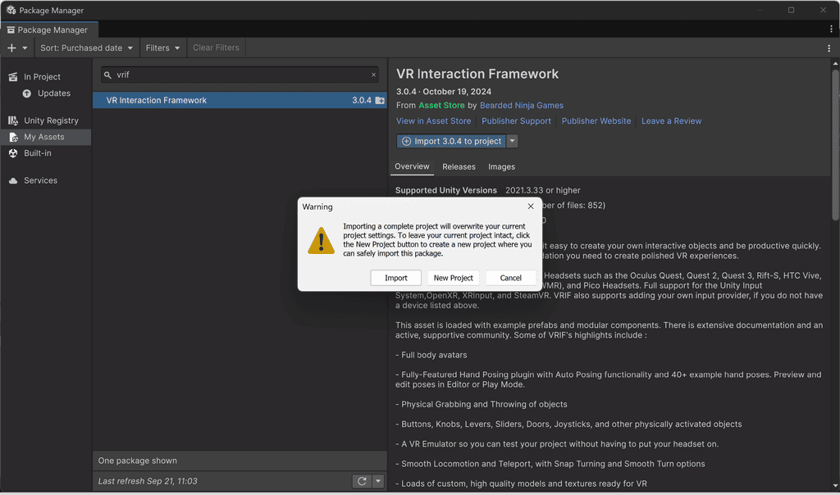Click the scrollbar down arrow

[x=835, y=486]
